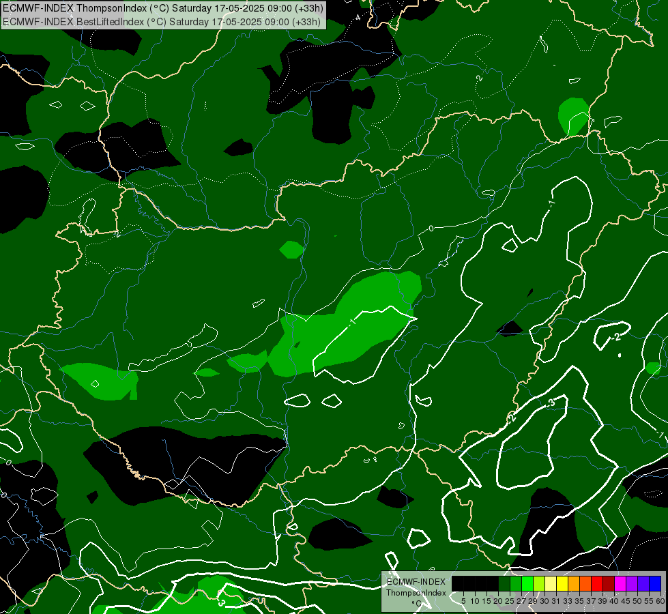Click the legend scale value '37'

[x=591, y=601]
